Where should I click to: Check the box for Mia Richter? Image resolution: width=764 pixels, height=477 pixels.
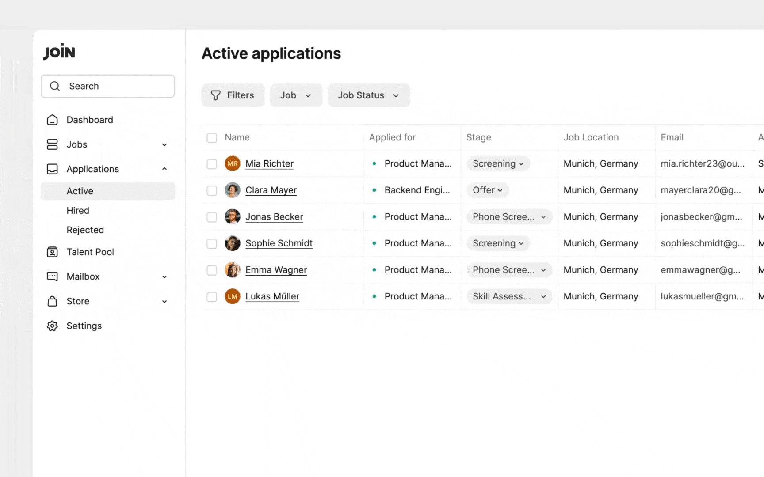click(212, 164)
